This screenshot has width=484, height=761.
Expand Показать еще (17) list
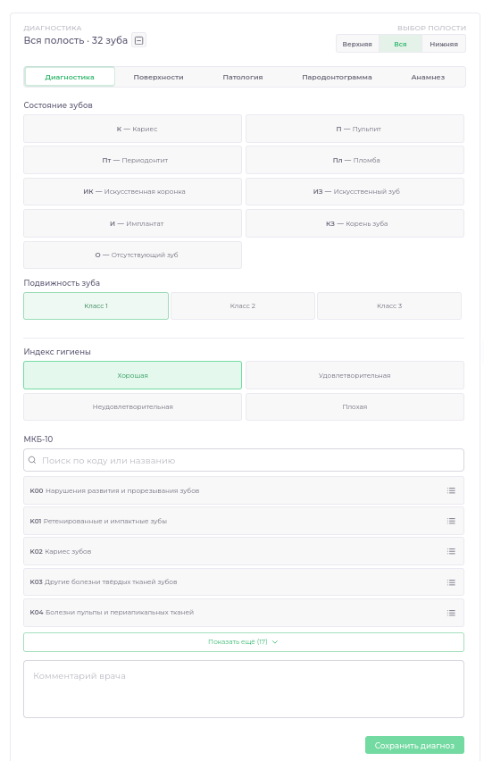tap(244, 641)
